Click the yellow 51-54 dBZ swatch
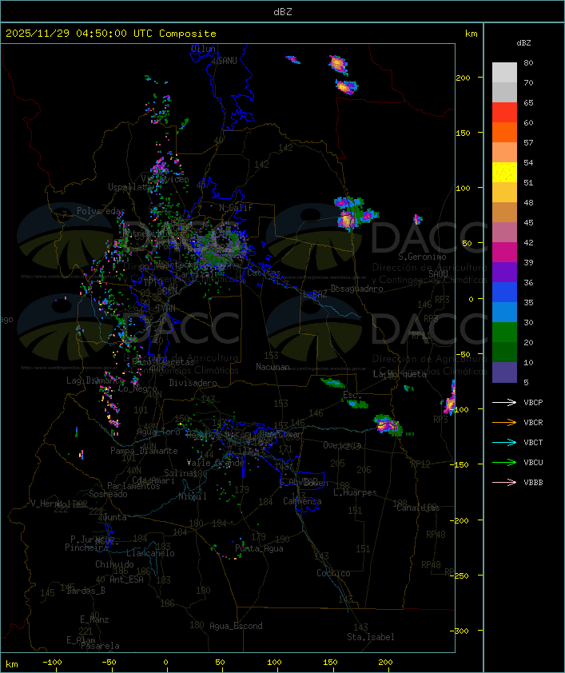Image resolution: width=565 pixels, height=673 pixels. [504, 172]
